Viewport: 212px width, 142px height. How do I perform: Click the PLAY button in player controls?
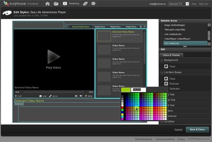pyautogui.click(x=19, y=96)
